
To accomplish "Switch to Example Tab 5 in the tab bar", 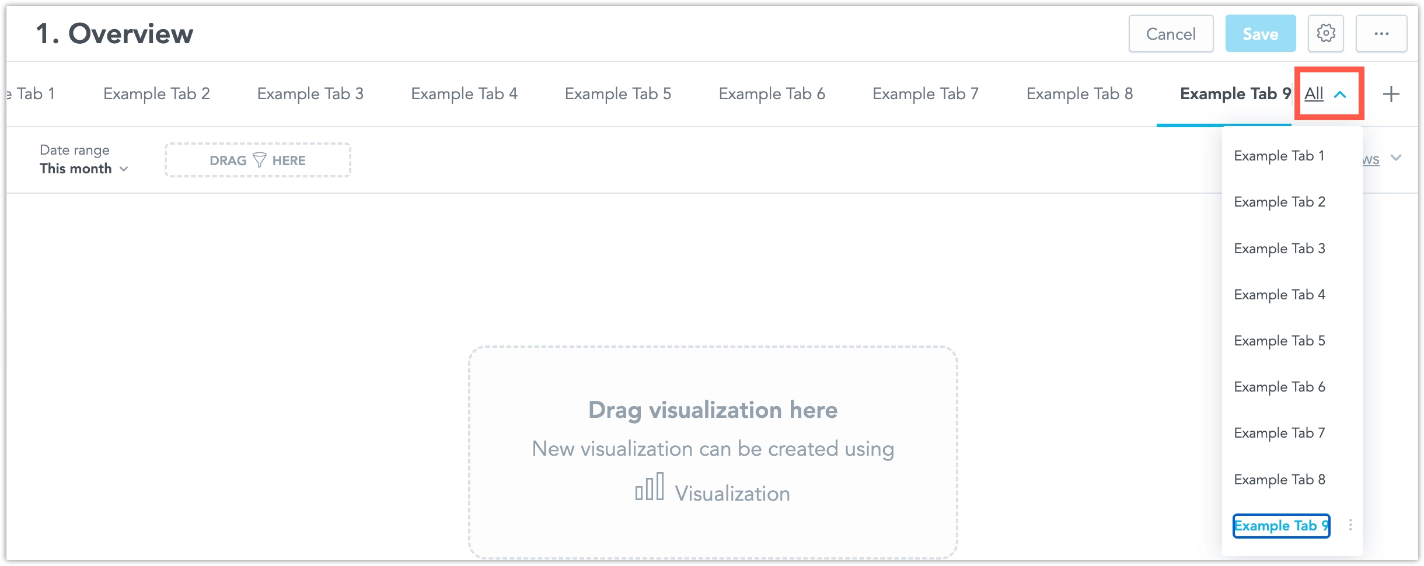I will (x=618, y=94).
